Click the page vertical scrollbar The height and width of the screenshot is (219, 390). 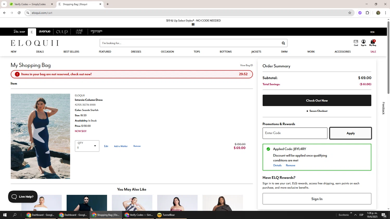(388, 58)
